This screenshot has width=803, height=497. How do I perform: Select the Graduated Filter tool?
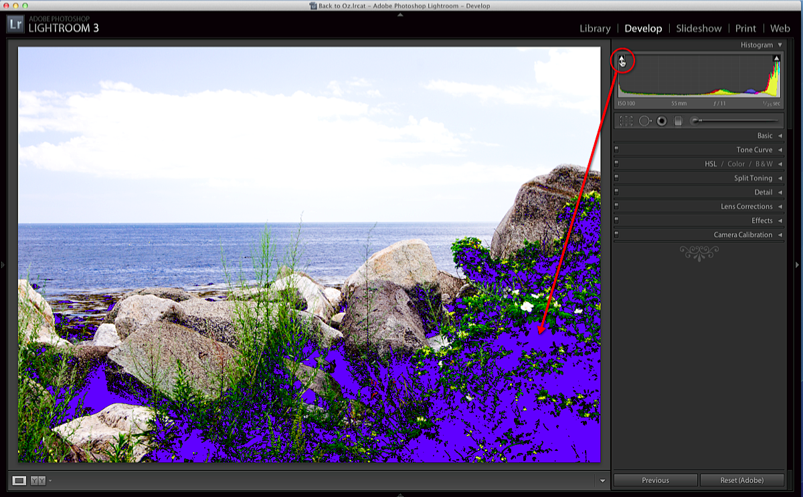pos(678,121)
